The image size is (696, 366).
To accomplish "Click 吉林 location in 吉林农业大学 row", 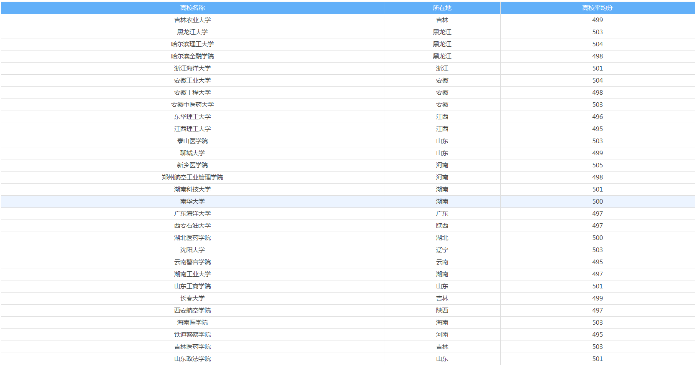I will pyautogui.click(x=442, y=20).
